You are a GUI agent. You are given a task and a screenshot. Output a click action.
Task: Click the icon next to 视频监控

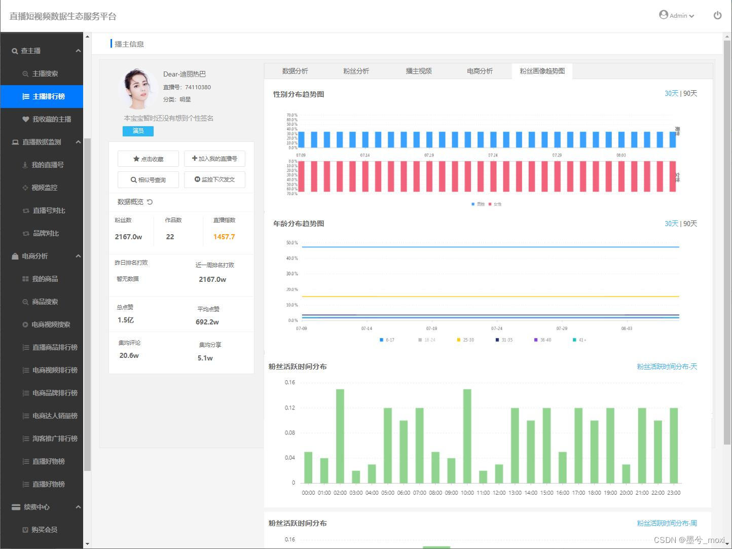25,188
